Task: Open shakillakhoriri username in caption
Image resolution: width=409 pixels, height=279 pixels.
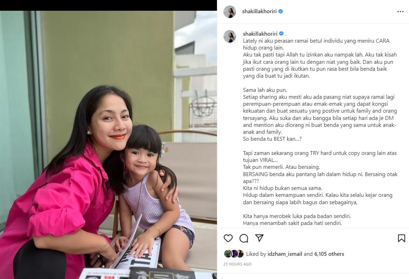Action: point(260,34)
